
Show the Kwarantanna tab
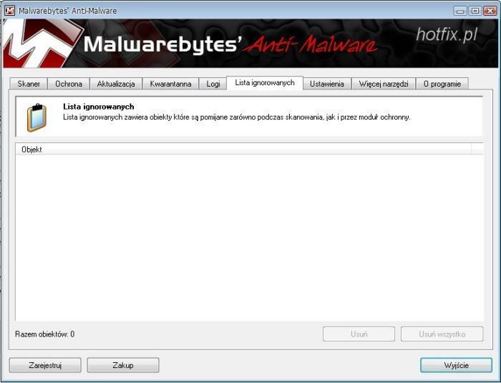click(x=170, y=84)
